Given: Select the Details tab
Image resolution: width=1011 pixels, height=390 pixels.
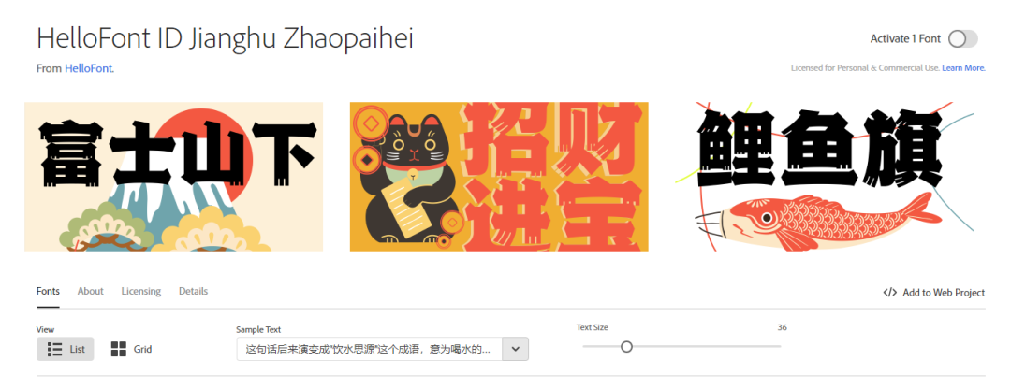Looking at the screenshot, I should click(194, 292).
